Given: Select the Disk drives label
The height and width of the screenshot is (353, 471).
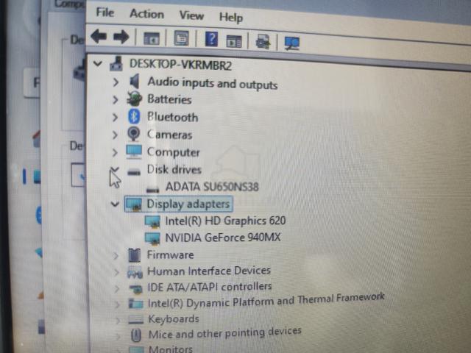Looking at the screenshot, I should 174,170.
